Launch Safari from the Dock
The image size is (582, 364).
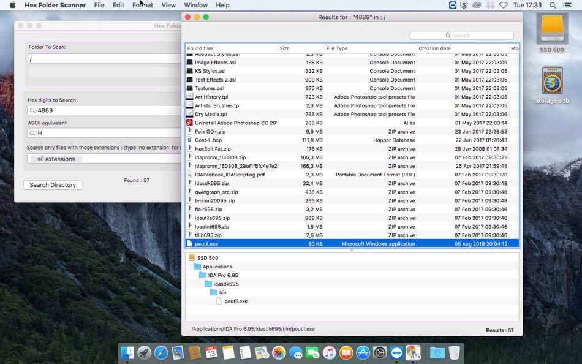coord(161,352)
